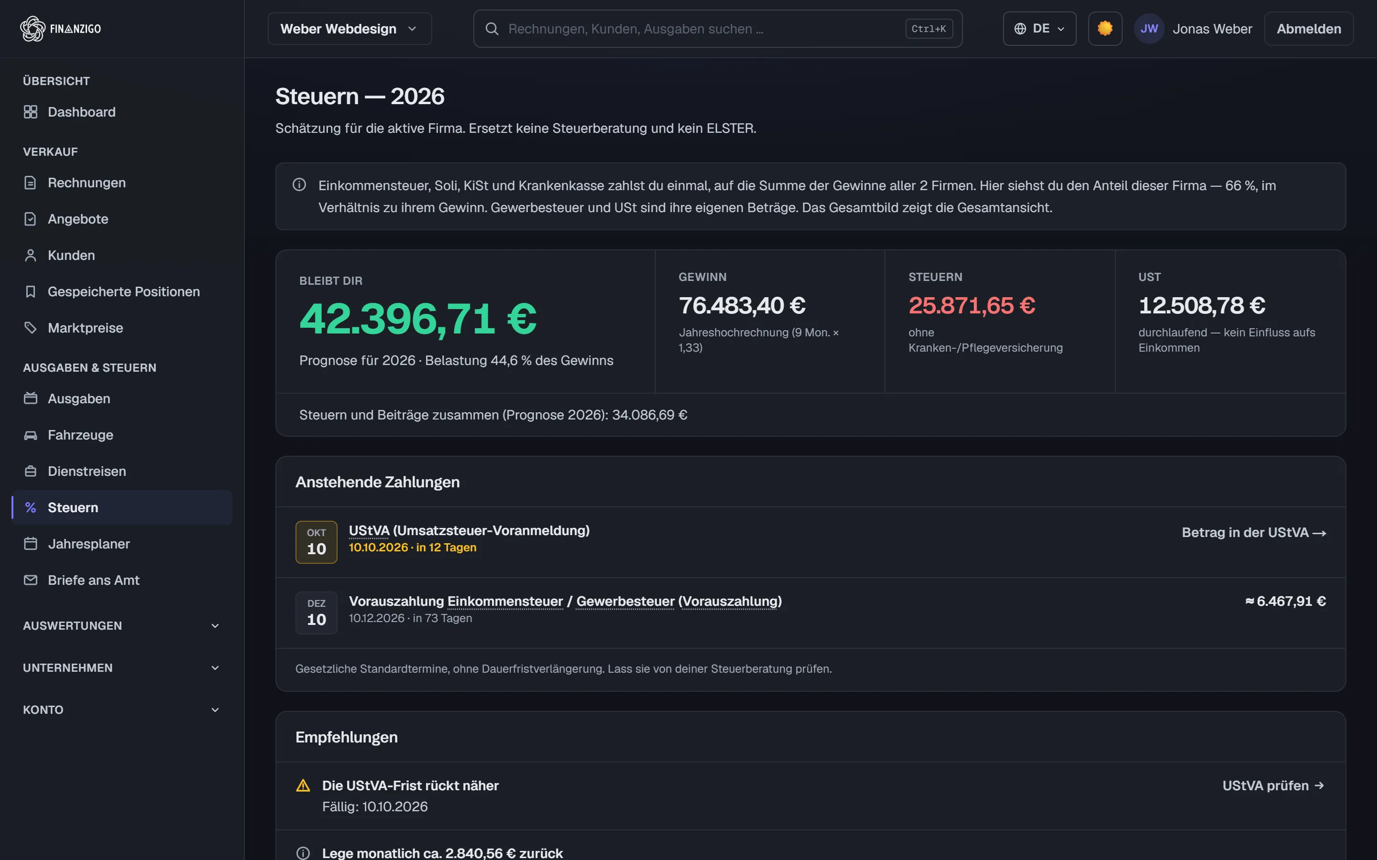Viewport: 1377px width, 860px height.
Task: Open Dashboard in the sidebar
Action: coord(121,112)
